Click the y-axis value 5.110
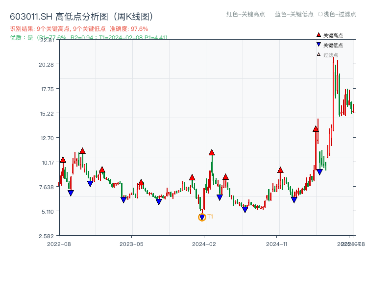 [x=48, y=212]
